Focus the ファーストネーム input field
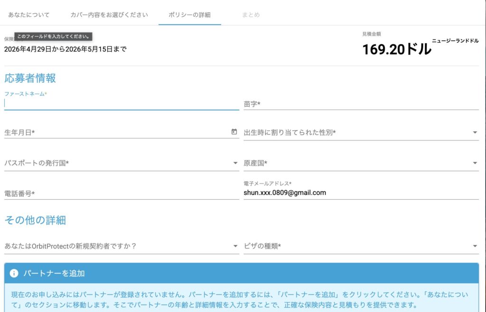The width and height of the screenshot is (486, 312). (x=121, y=103)
